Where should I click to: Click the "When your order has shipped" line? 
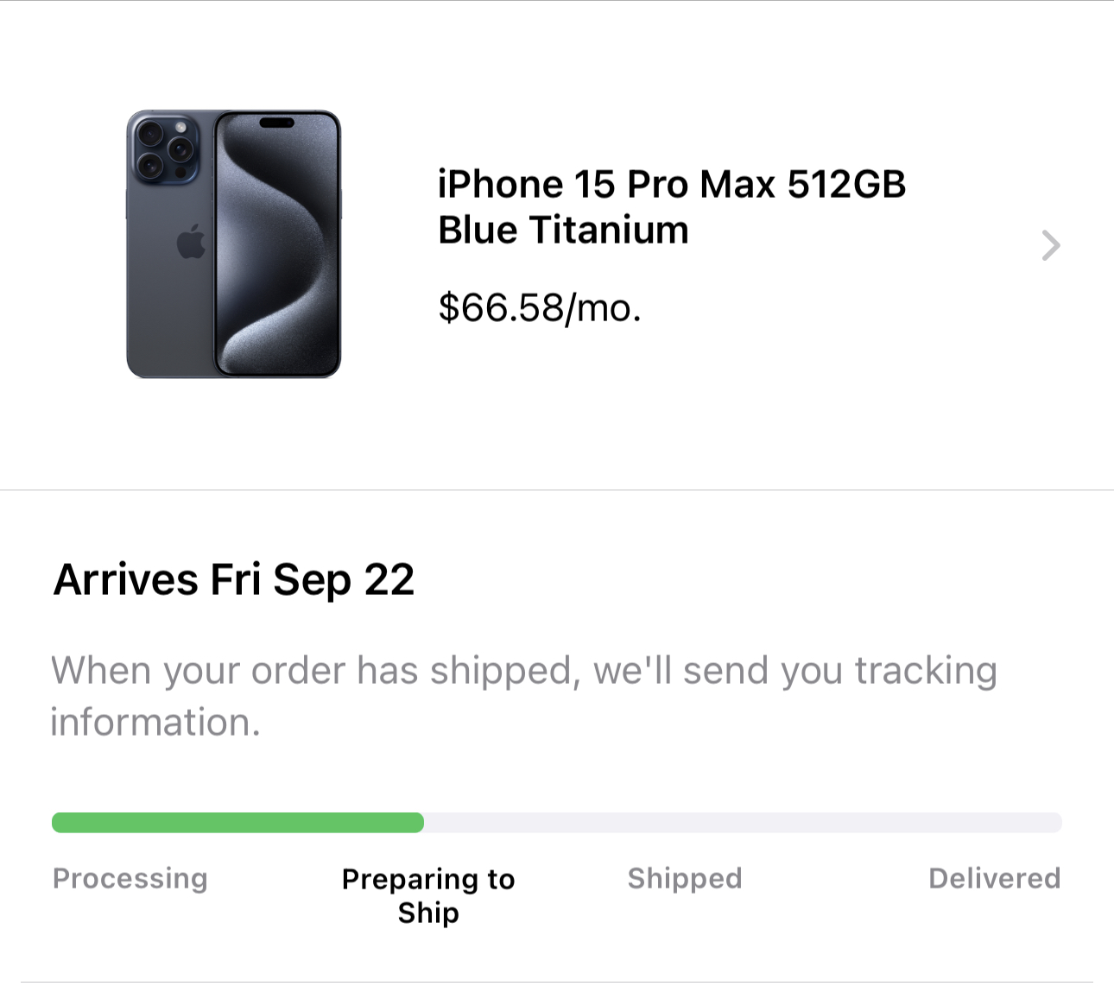[x=523, y=670]
